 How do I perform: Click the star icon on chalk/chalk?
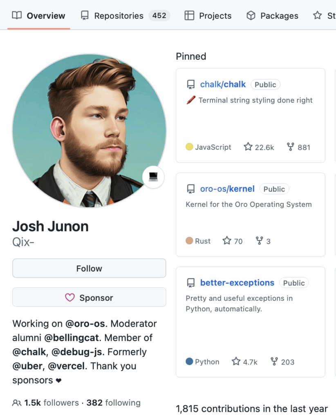(x=248, y=147)
